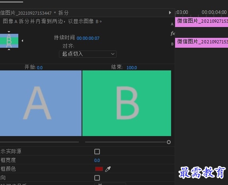Select the pink clip on track A

[201, 22]
